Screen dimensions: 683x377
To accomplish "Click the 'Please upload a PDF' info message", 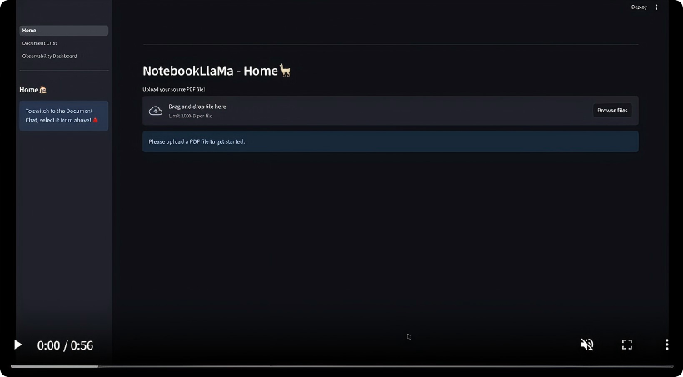I will click(x=390, y=141).
